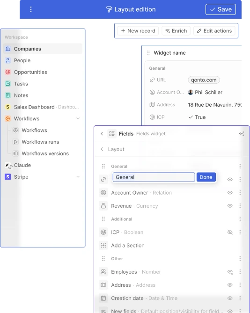This screenshot has height=313, width=250.
Task: Toggle visibility of the URL link field
Action: click(230, 179)
